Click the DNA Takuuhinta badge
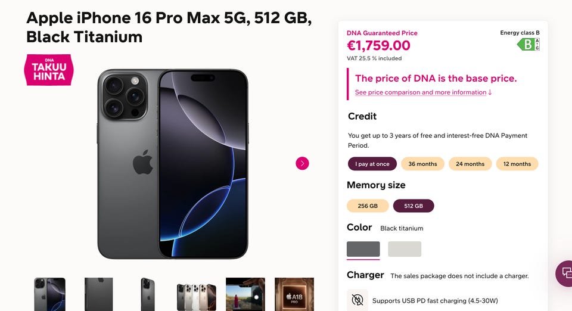Screen dimensions: 572x311 [x=49, y=70]
